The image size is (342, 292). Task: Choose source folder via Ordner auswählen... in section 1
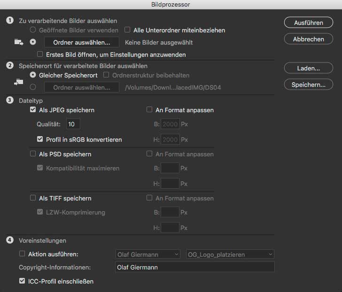(x=82, y=42)
